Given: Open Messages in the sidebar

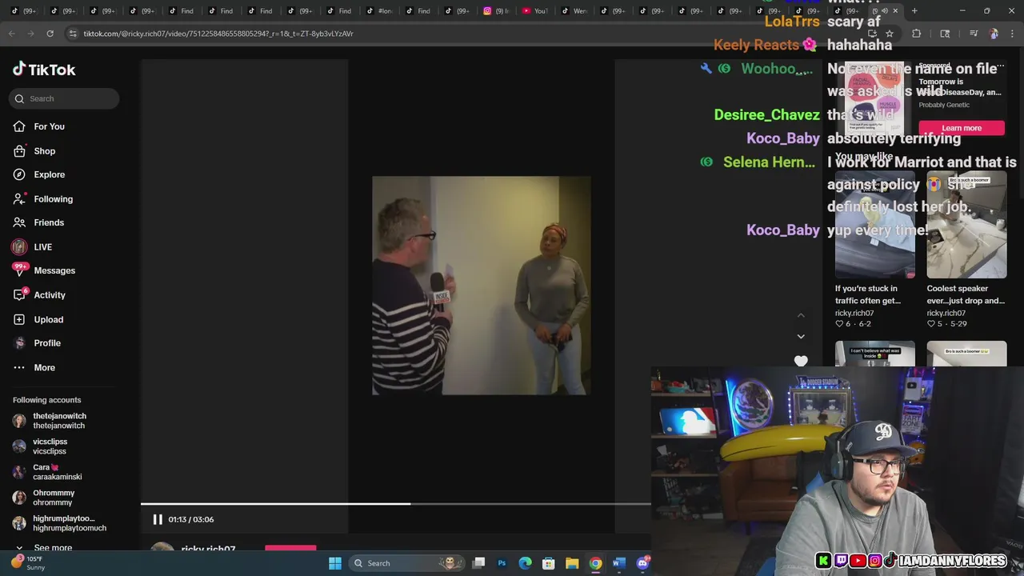Looking at the screenshot, I should [x=44, y=270].
